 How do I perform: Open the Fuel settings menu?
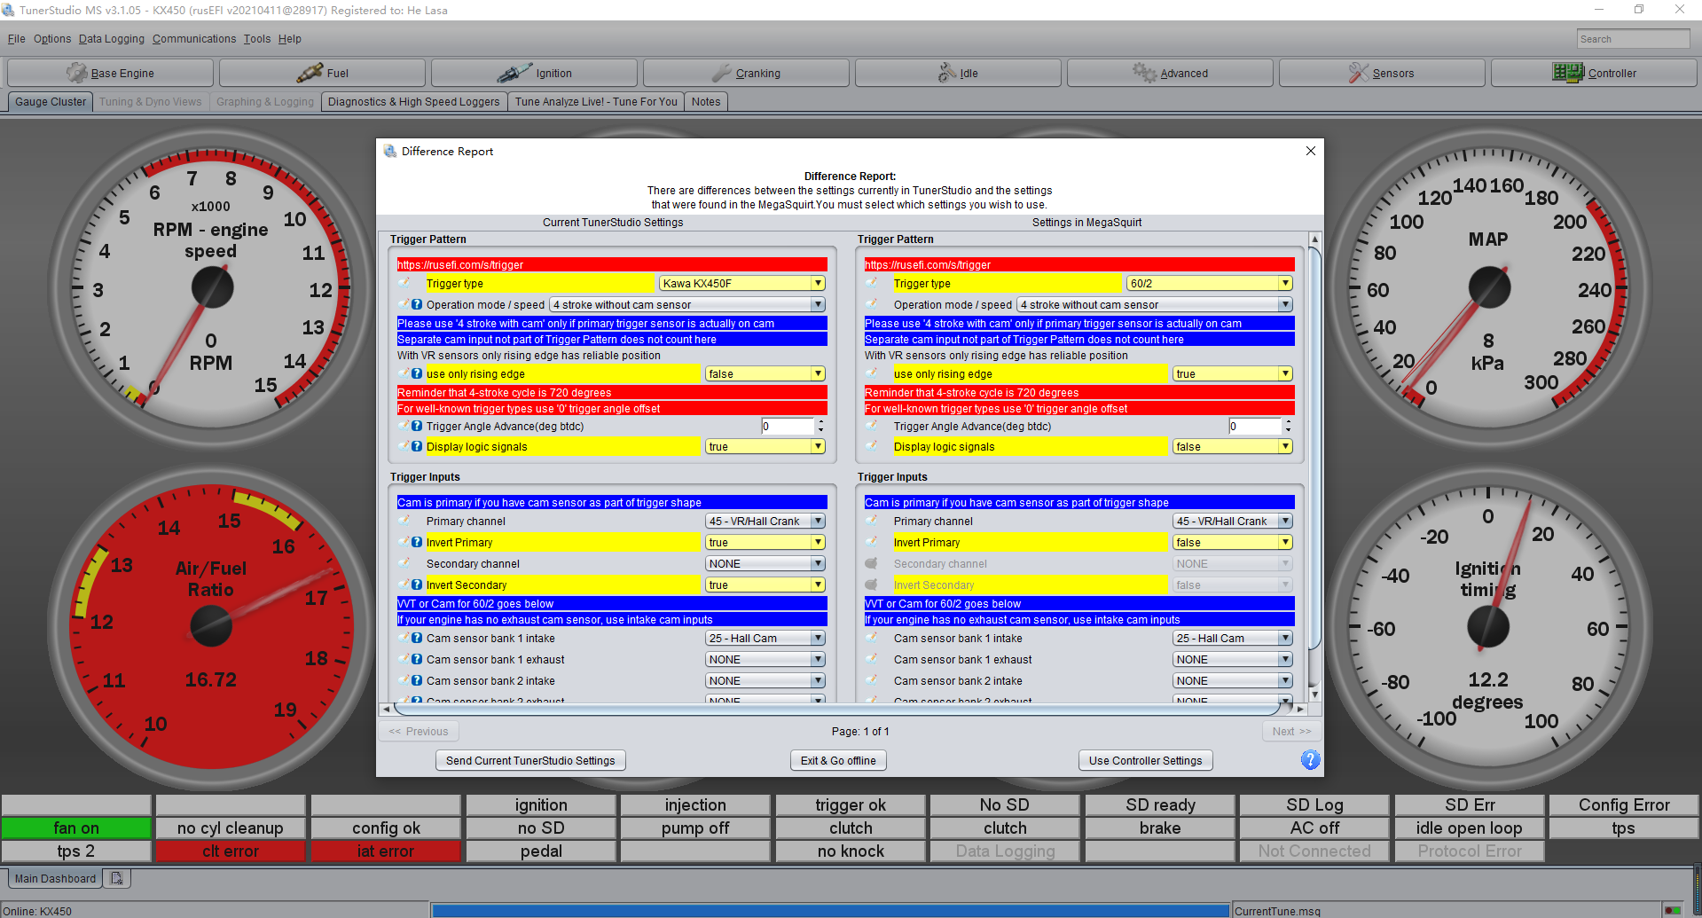323,73
